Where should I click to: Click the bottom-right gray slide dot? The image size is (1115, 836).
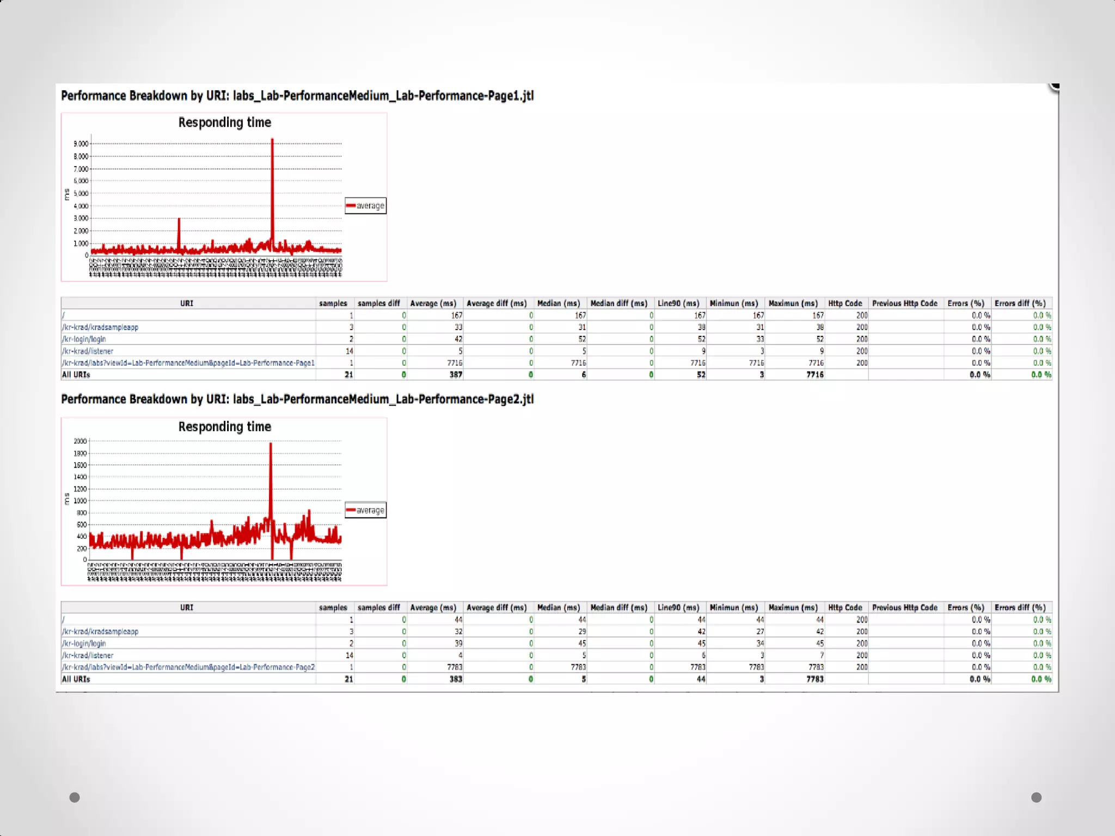pos(1036,797)
